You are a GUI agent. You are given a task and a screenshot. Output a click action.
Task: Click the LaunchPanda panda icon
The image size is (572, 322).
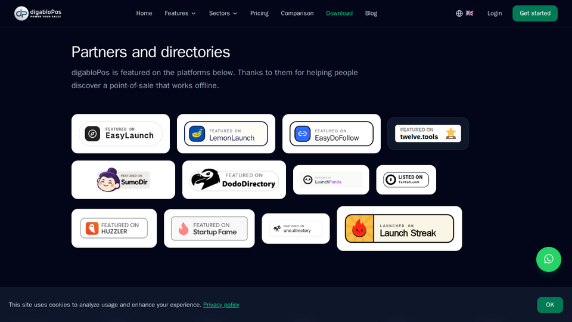[x=308, y=179]
